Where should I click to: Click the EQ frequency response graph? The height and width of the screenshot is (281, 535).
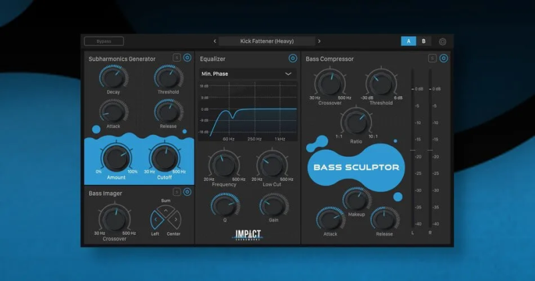[x=247, y=111]
